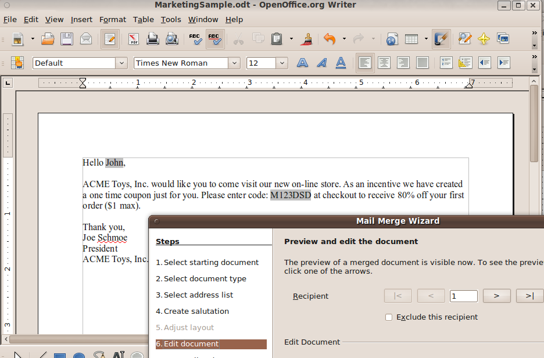Screen dimensions: 544x358
Task: Open the Tools menu
Action: pyautogui.click(x=171, y=20)
